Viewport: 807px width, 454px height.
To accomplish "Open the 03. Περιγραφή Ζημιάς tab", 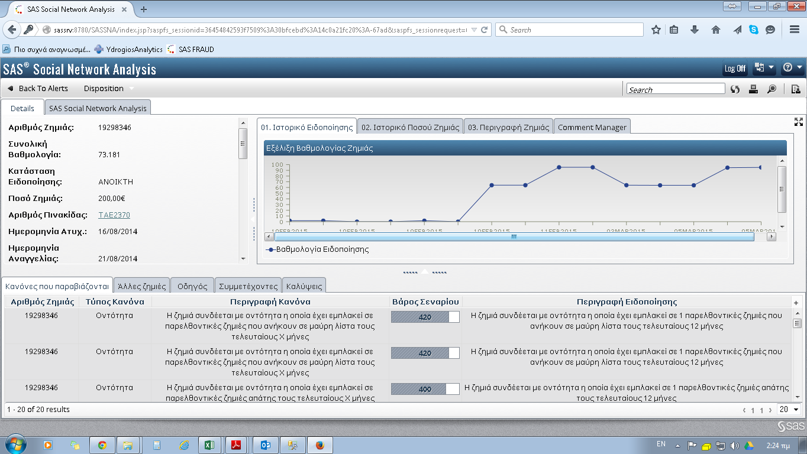I will point(508,127).
